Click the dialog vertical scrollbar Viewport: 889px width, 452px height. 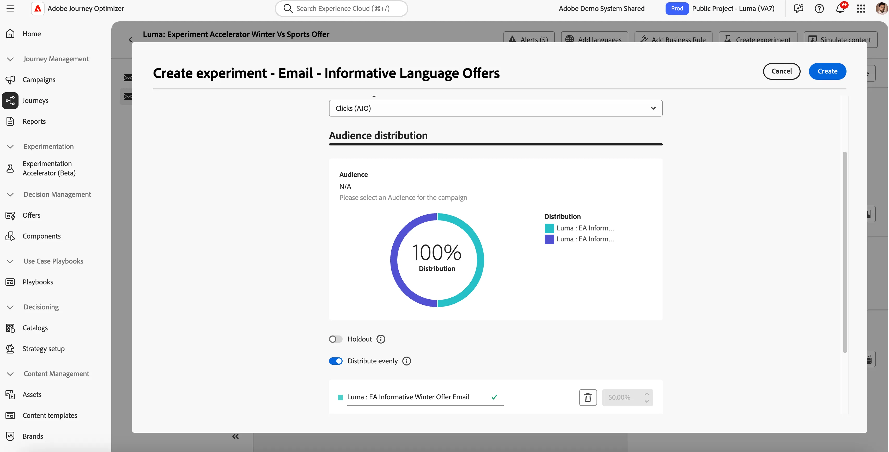844,252
